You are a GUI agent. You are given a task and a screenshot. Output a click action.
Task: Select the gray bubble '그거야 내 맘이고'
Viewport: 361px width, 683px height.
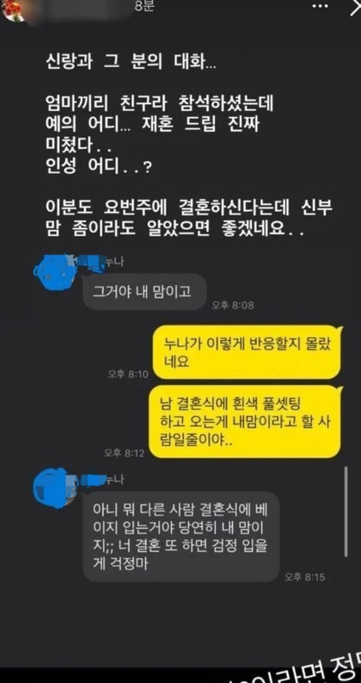[x=144, y=291]
